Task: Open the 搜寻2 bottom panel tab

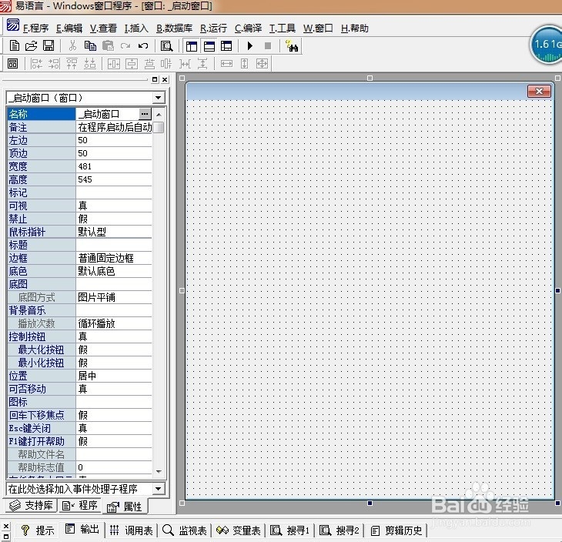Action: (x=339, y=530)
